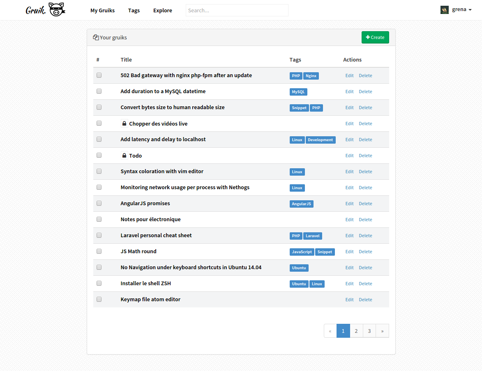The width and height of the screenshot is (482, 371).
Task: Edit the Laravel personal cheat sheet gruik
Action: point(349,236)
